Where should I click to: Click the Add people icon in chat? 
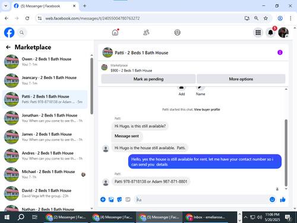tap(182, 88)
